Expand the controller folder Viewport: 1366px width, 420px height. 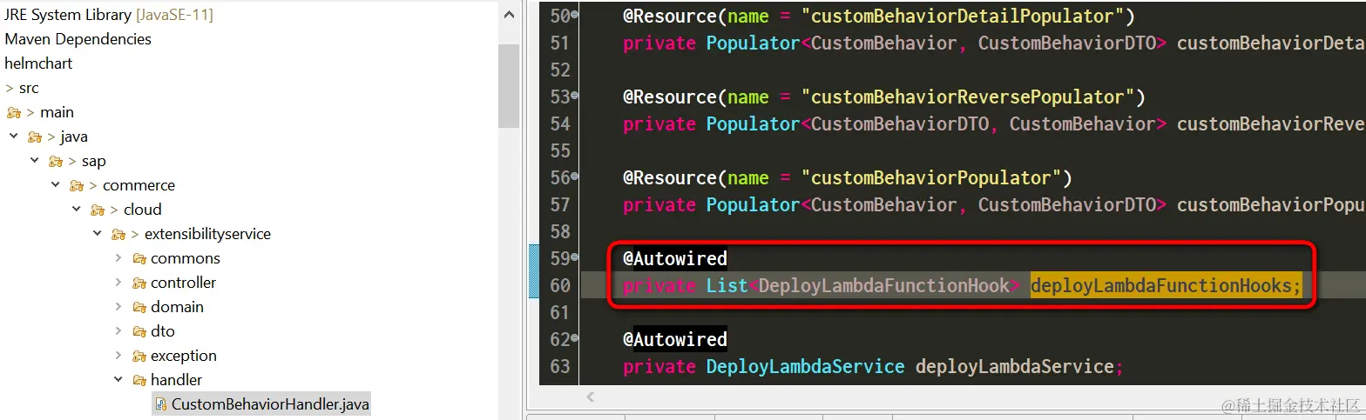click(x=118, y=283)
